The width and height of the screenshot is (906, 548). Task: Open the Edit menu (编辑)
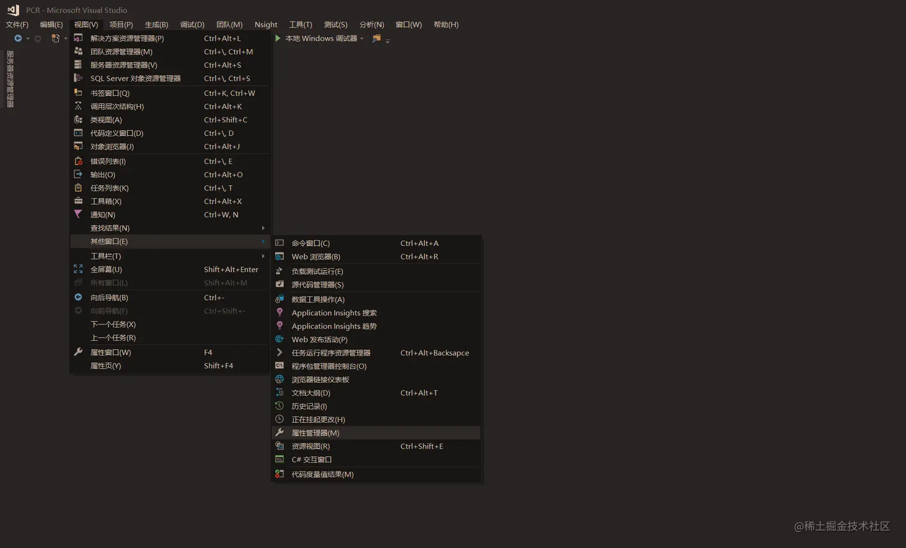[x=51, y=25]
